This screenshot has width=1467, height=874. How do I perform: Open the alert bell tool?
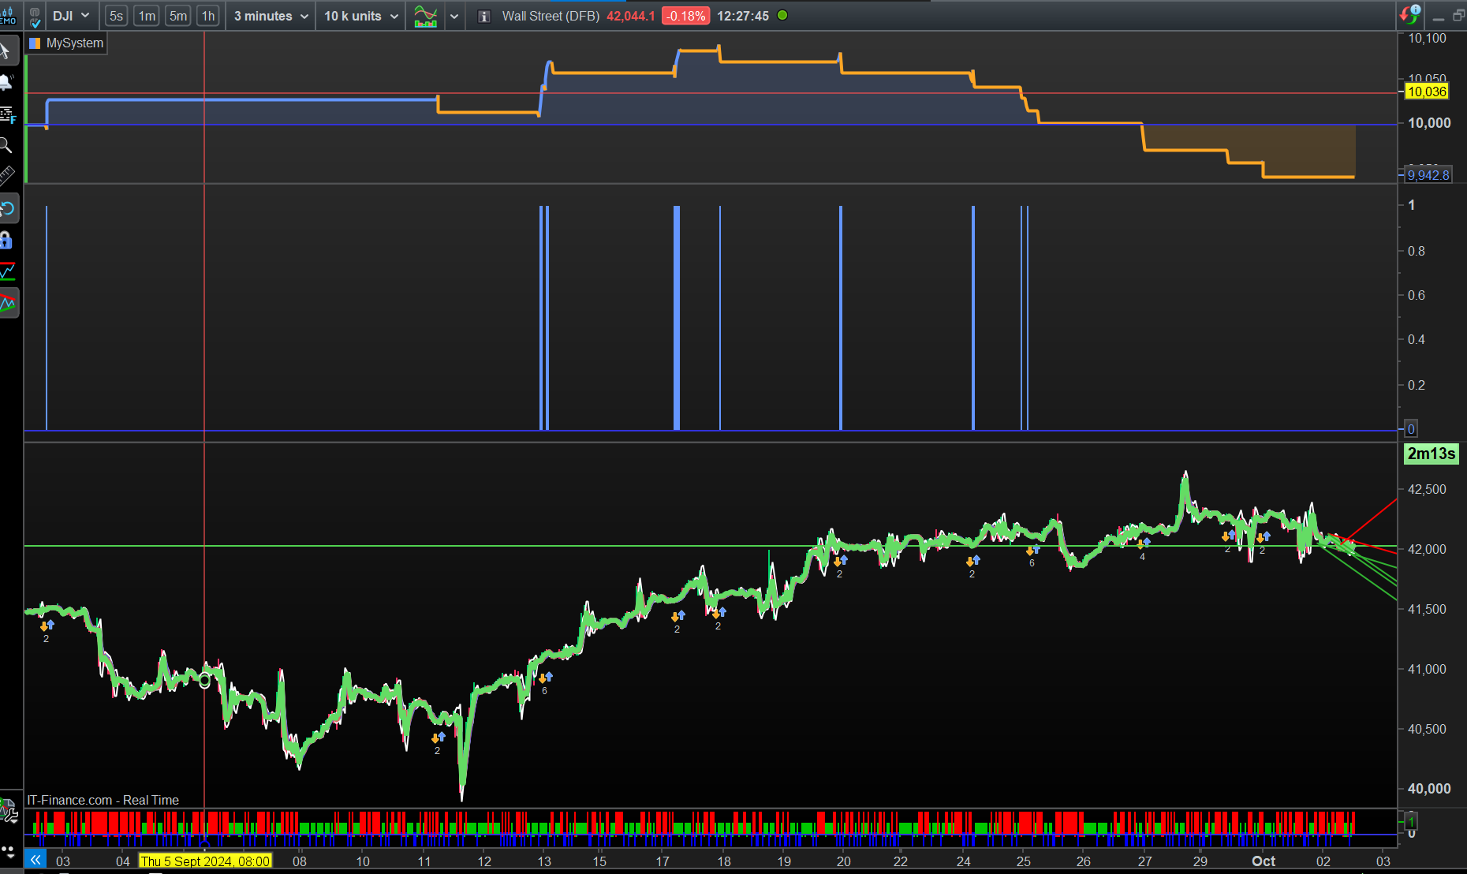pos(6,83)
